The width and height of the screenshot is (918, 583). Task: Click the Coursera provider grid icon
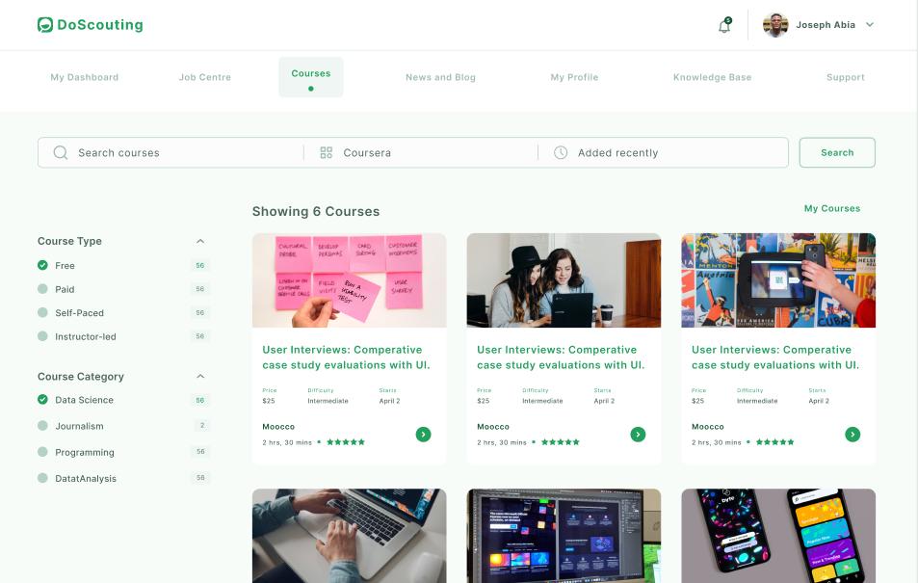327,152
